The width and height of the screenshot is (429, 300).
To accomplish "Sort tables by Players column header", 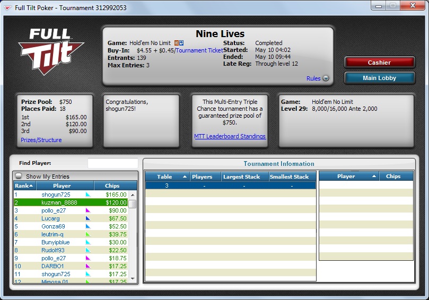I will [x=205, y=177].
